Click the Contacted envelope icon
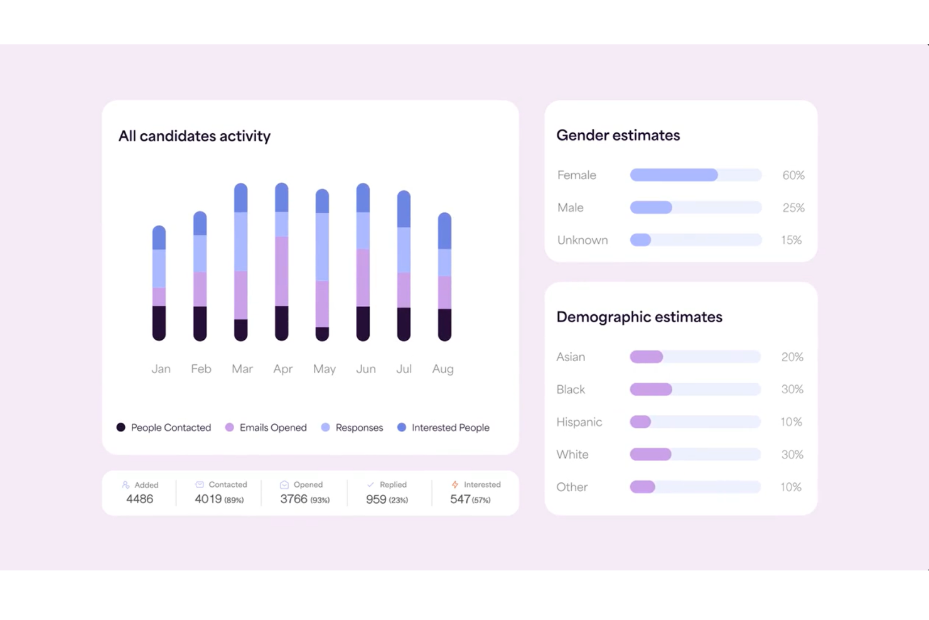Image resolution: width=929 pixels, height=620 pixels. tap(199, 484)
